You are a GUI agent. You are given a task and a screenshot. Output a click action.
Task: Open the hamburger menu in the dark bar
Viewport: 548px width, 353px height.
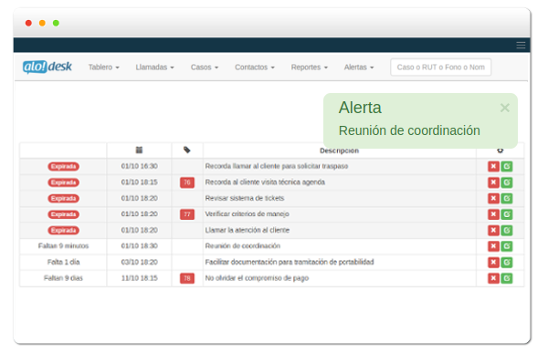[x=521, y=45]
